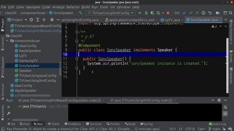Run with Coverage icon in toolbar

click(x=152, y=13)
